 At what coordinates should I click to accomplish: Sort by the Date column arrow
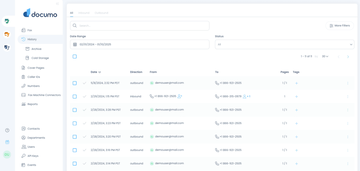coord(99,72)
